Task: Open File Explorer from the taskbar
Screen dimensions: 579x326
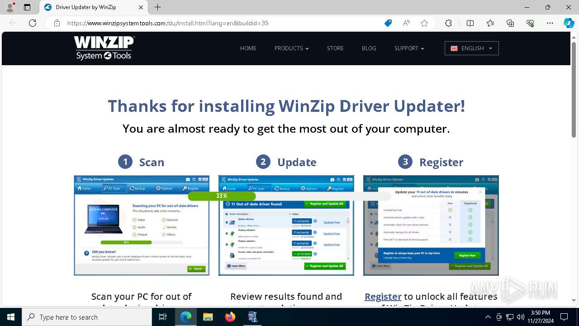Action: click(208, 317)
